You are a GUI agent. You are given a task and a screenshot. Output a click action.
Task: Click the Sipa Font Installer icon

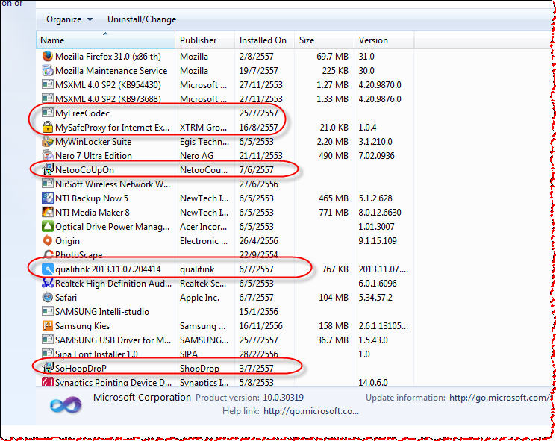coord(48,354)
